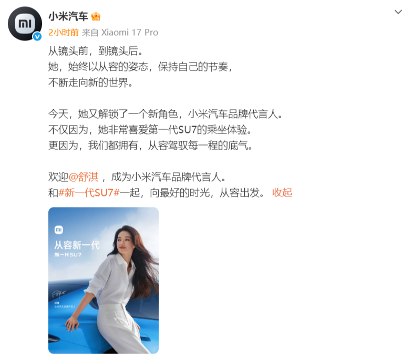Viewport: 402px width, 363px height.
Task: Click the 新一代SU7 subtitle on the poster
Action: pos(68,255)
